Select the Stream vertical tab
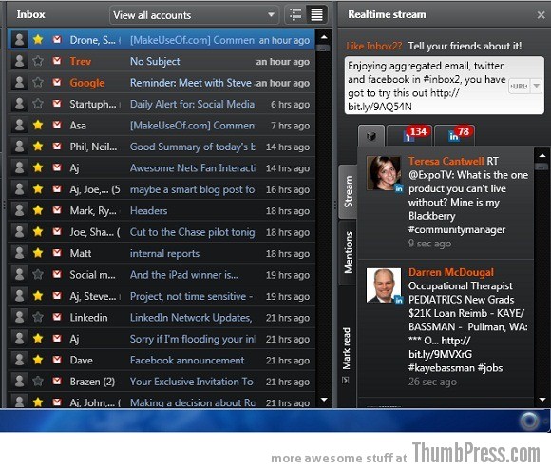Viewport: 551px width, 471px height. point(348,192)
